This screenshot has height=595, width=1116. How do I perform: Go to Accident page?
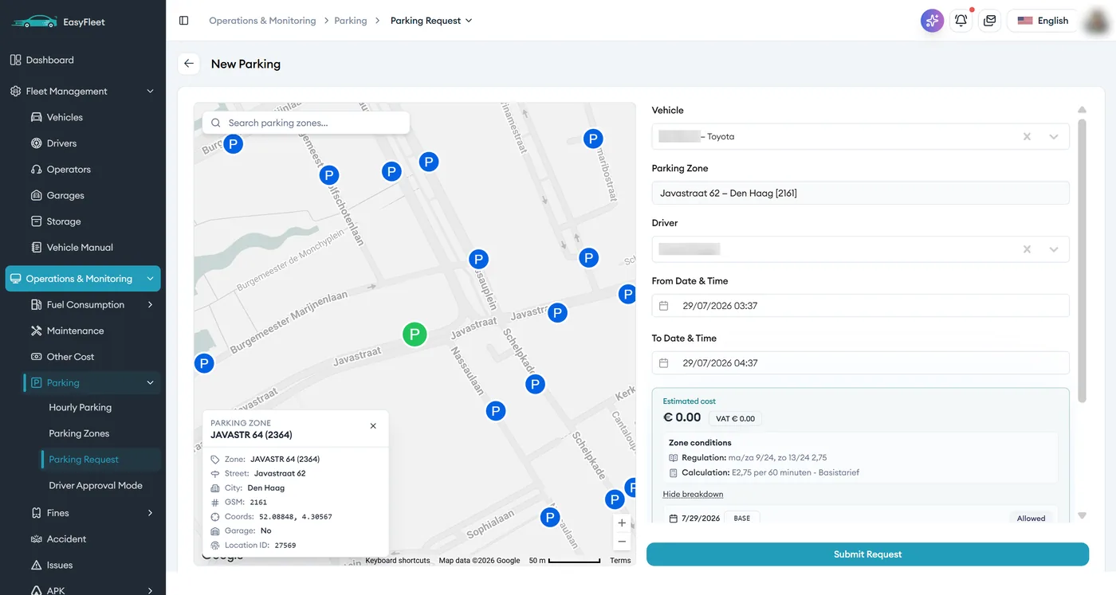click(x=67, y=539)
